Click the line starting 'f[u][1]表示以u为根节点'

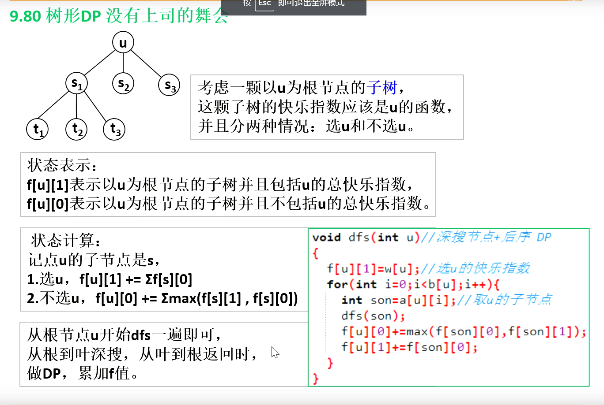[x=220, y=184]
